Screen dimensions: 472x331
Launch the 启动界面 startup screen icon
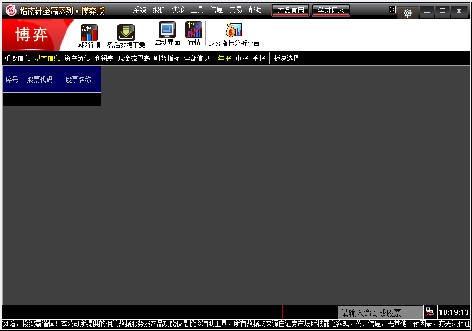coord(167,30)
